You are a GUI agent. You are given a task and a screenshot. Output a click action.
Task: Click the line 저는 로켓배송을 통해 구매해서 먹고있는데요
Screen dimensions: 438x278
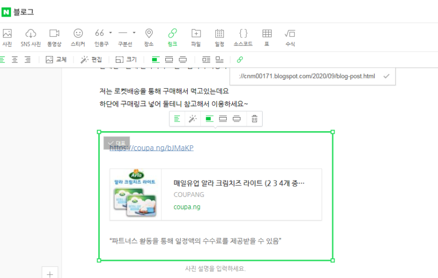pos(164,91)
